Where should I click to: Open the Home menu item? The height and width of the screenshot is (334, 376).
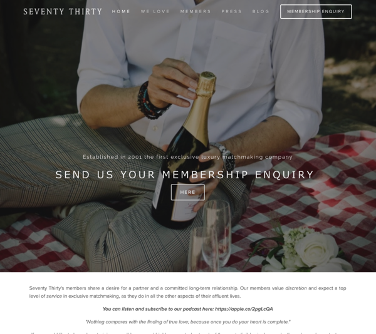coord(121,11)
